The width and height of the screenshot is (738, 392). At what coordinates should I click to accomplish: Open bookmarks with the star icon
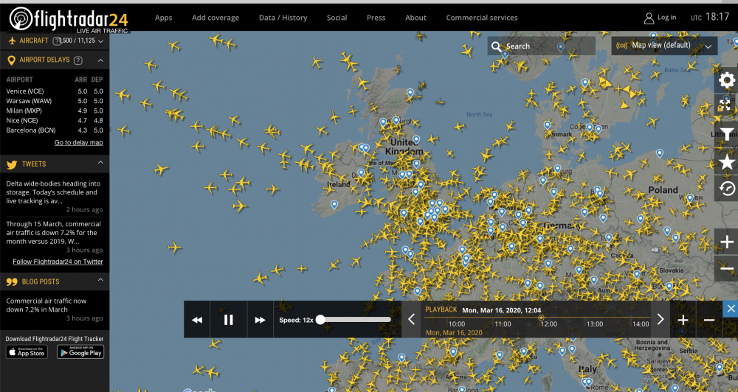[x=727, y=161]
